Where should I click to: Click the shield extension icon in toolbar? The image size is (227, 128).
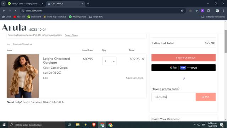(196, 11)
